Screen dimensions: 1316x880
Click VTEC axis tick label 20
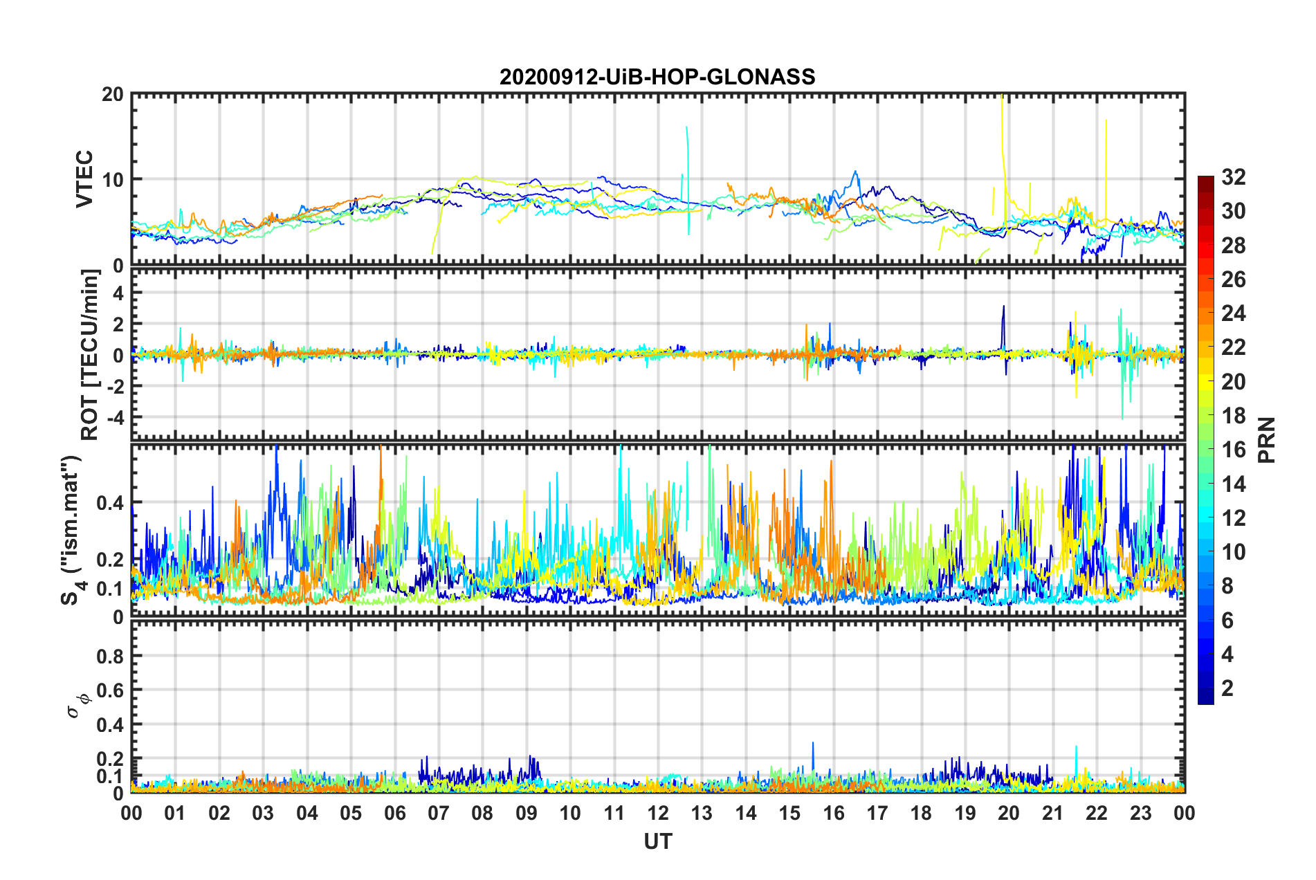[x=112, y=94]
